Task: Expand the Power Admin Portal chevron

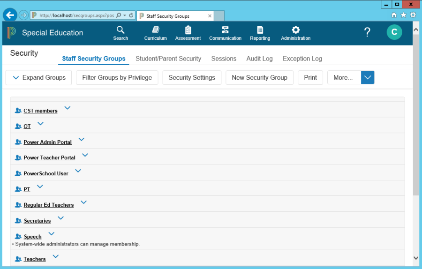Action: tap(82, 139)
